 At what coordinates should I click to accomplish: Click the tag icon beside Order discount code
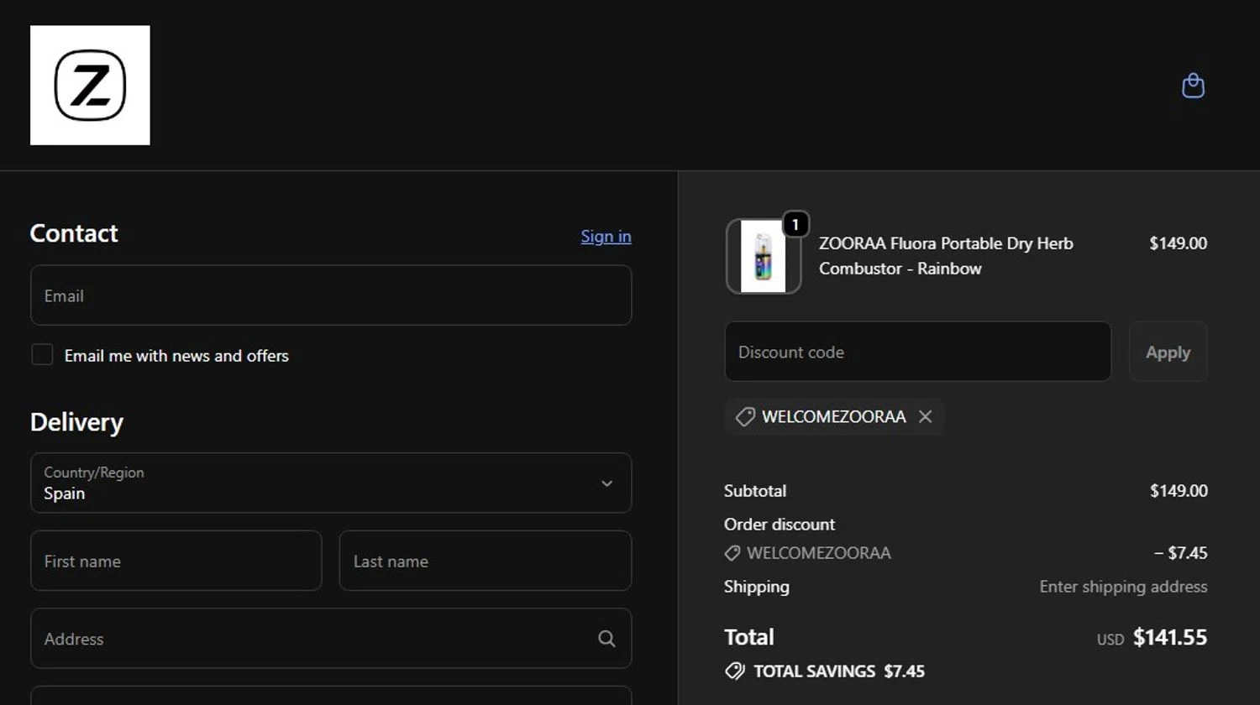click(x=732, y=553)
